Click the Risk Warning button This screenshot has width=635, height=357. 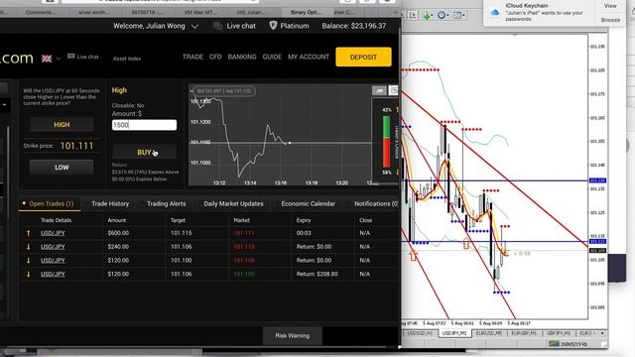pyautogui.click(x=293, y=335)
